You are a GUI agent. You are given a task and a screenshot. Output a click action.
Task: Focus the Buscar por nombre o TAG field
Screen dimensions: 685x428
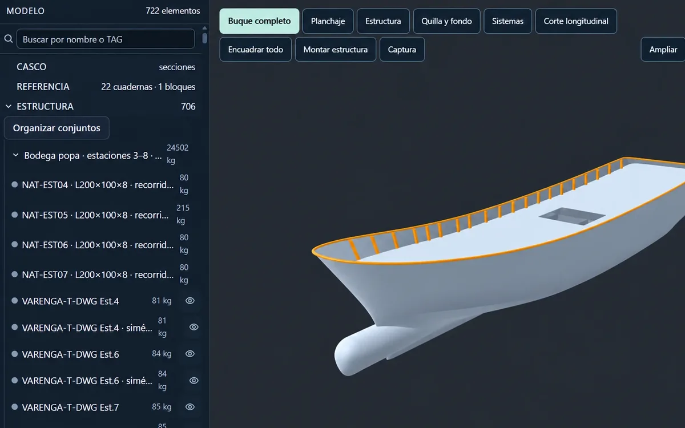106,39
